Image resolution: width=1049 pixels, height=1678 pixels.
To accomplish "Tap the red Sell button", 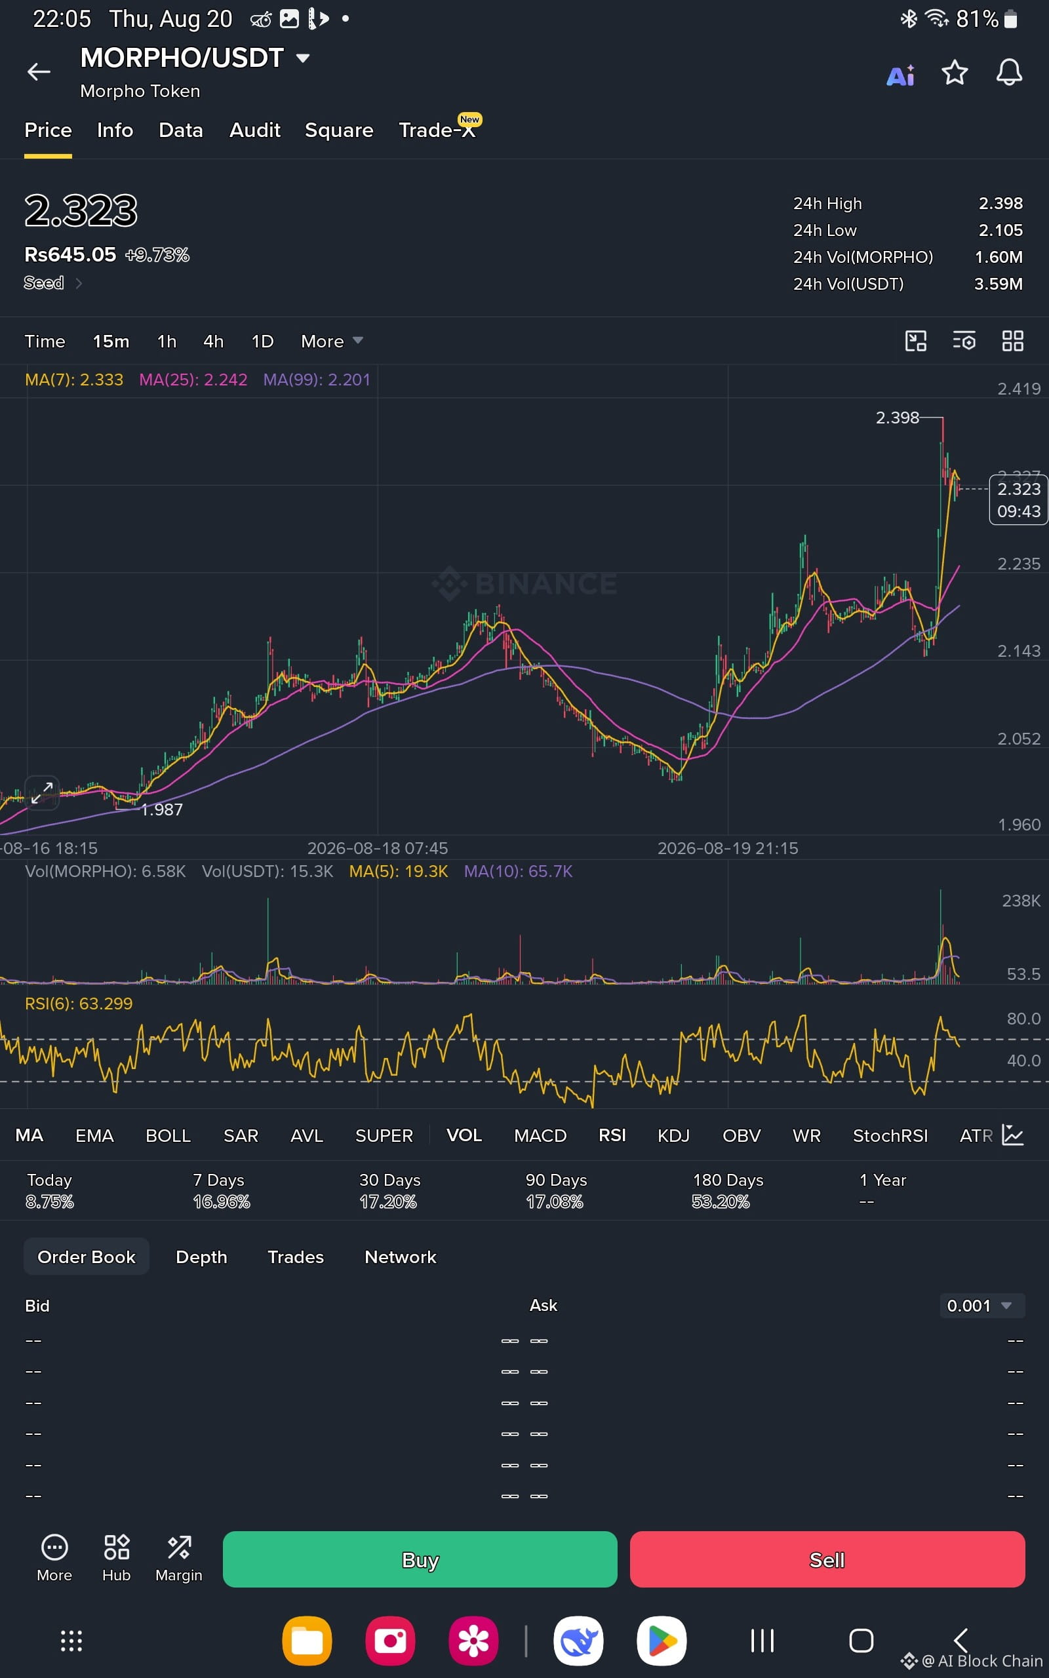I will (x=827, y=1559).
